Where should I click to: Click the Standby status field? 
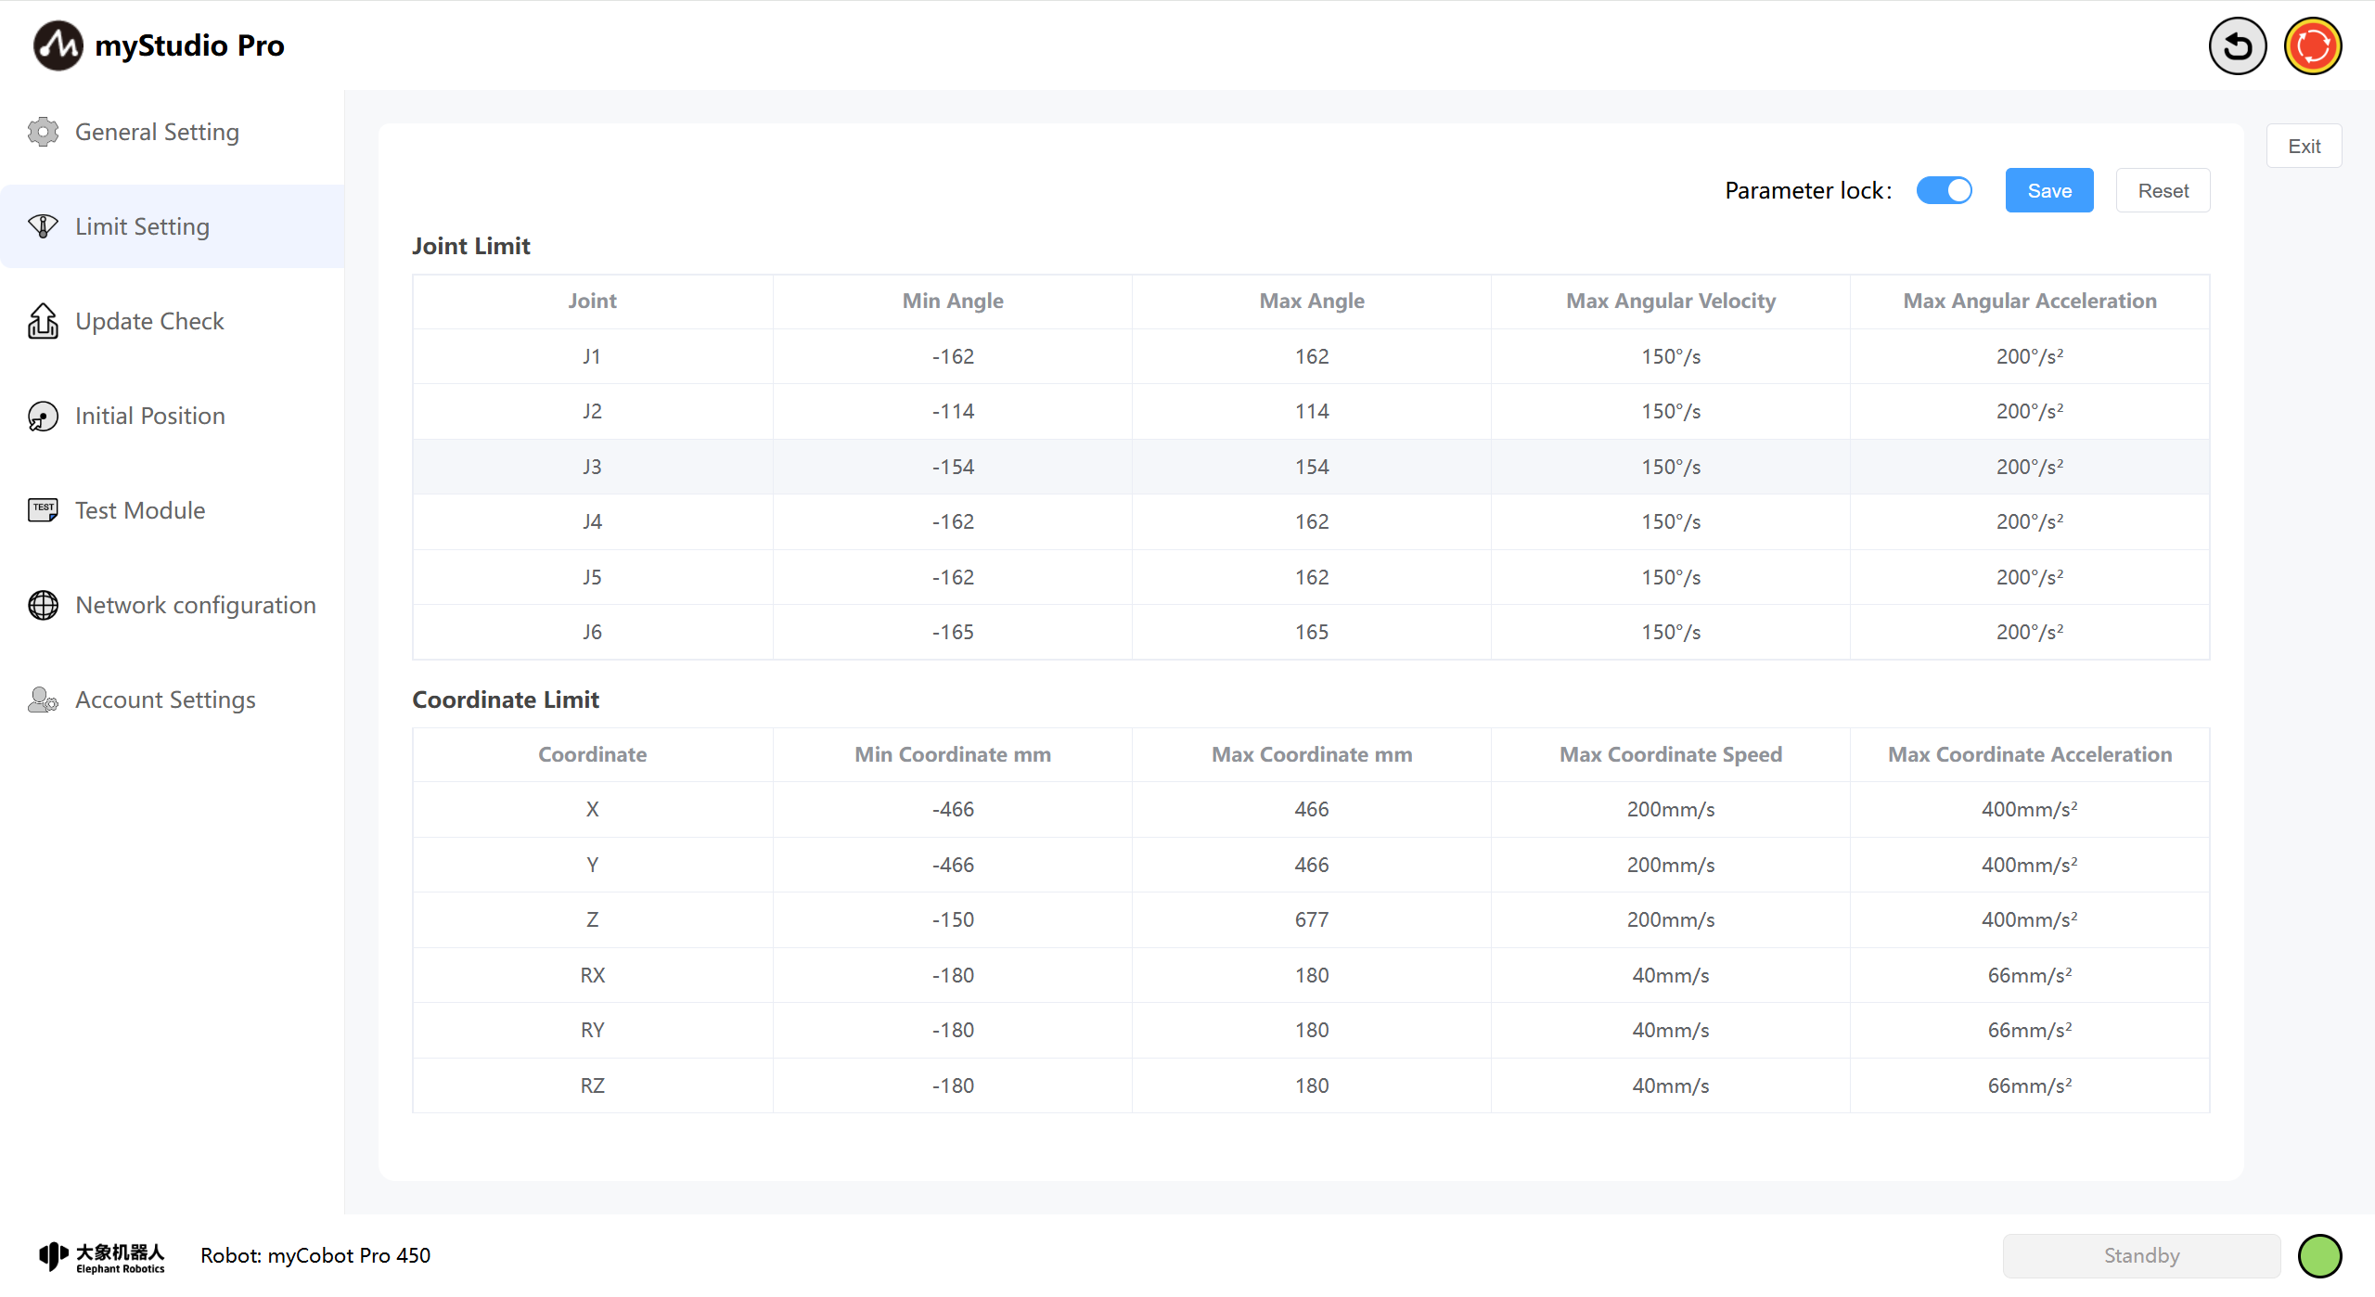[x=2141, y=1255]
